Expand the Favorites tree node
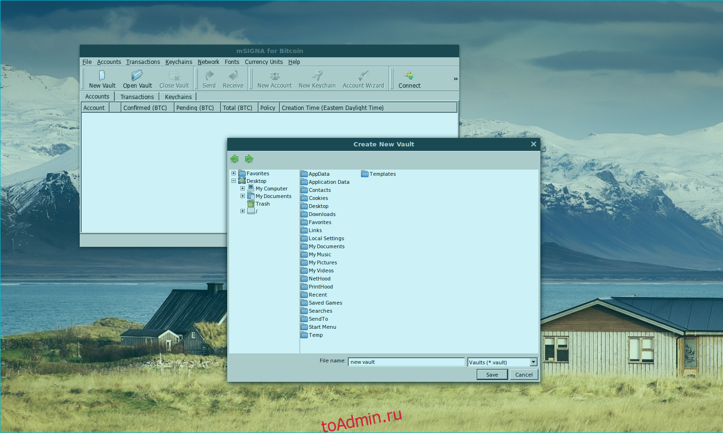723x433 pixels. pyautogui.click(x=233, y=173)
